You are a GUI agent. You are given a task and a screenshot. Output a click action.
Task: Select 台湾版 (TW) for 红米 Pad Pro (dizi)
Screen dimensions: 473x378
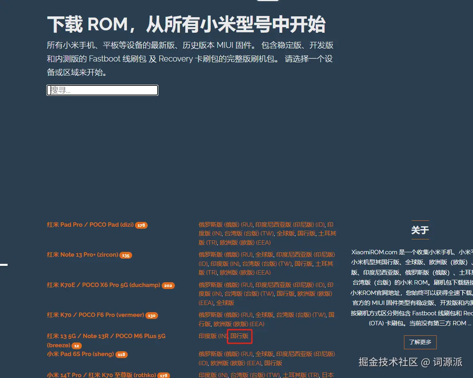(249, 234)
